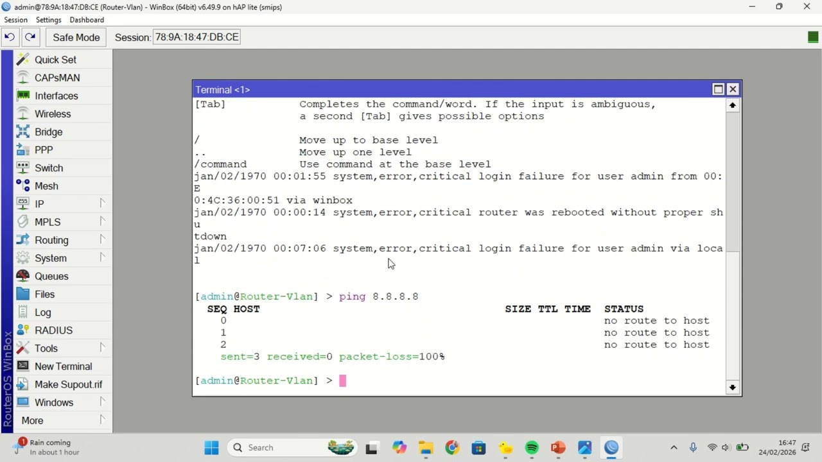
Task: Open Queues sidebar icon
Action: point(23,276)
